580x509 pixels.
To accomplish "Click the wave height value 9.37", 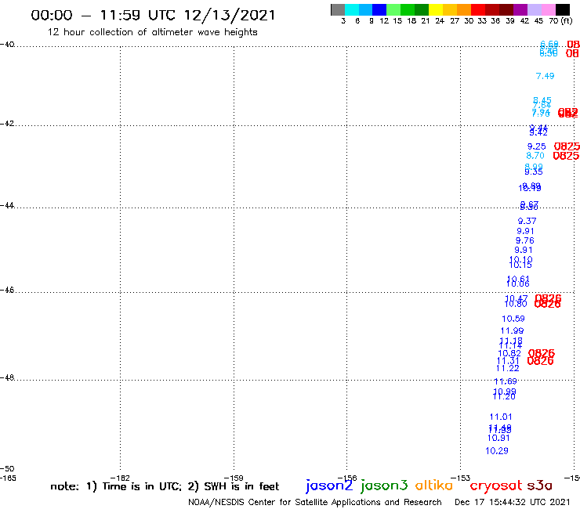I will (x=527, y=221).
